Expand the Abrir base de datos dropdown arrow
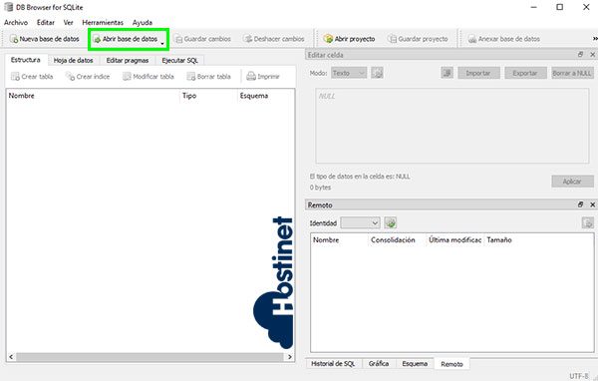 point(162,43)
